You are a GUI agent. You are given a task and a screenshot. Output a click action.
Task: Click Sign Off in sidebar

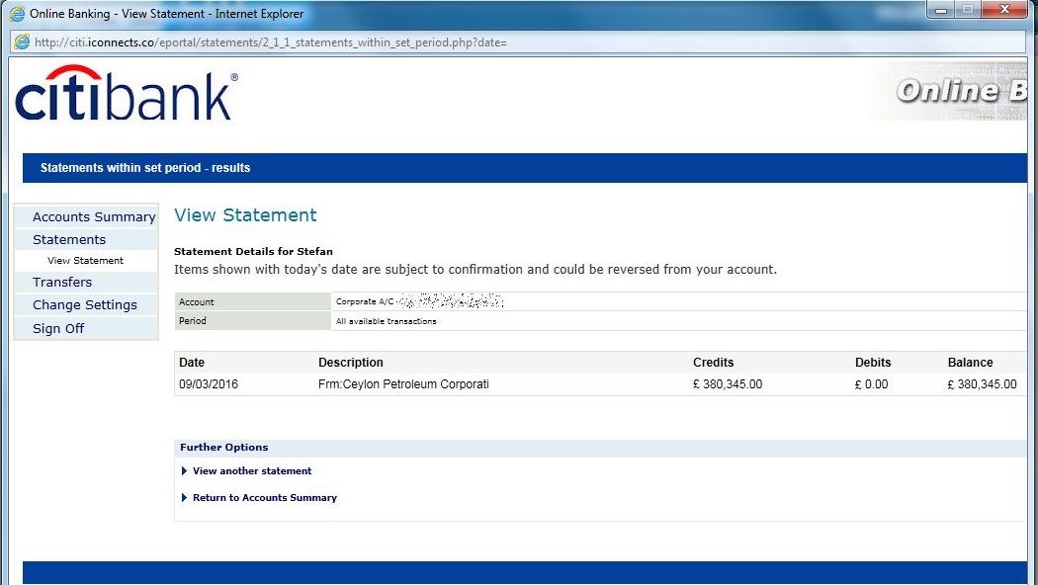pyautogui.click(x=58, y=328)
